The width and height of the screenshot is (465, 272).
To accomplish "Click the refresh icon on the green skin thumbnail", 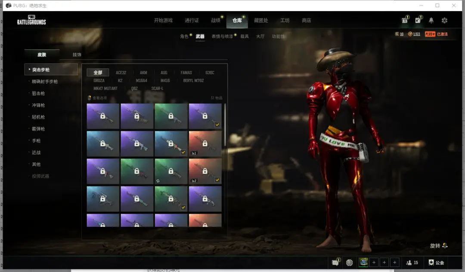I will tap(158, 181).
